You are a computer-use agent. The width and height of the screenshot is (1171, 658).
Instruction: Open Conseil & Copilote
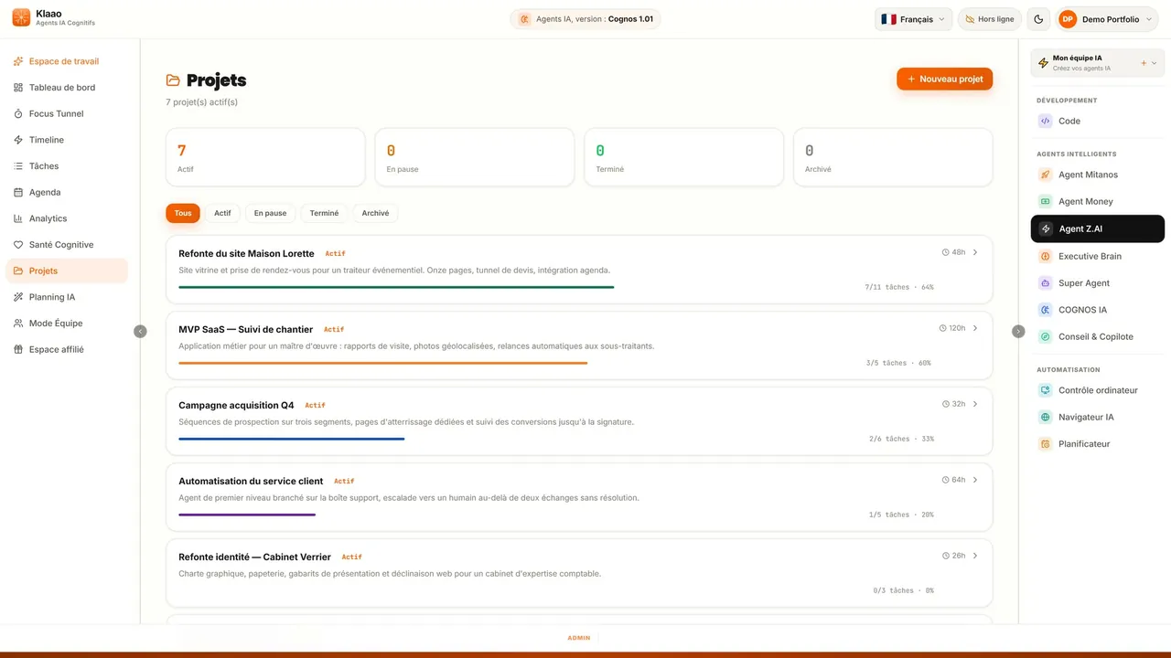pyautogui.click(x=1097, y=336)
